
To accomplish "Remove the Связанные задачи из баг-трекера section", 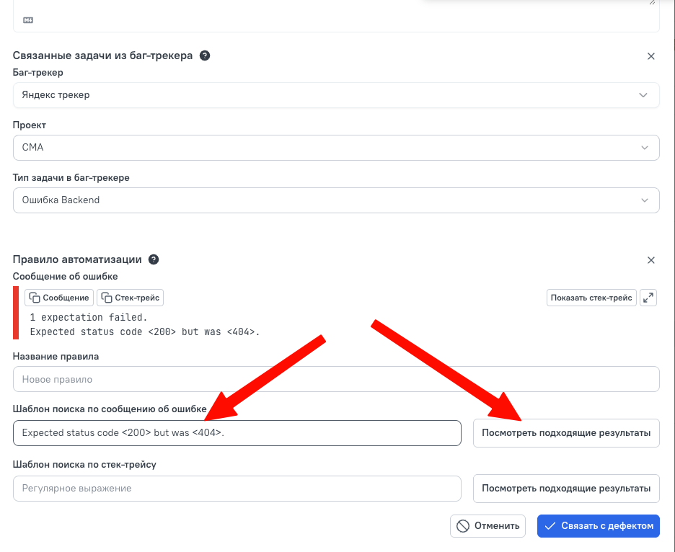I will (651, 56).
